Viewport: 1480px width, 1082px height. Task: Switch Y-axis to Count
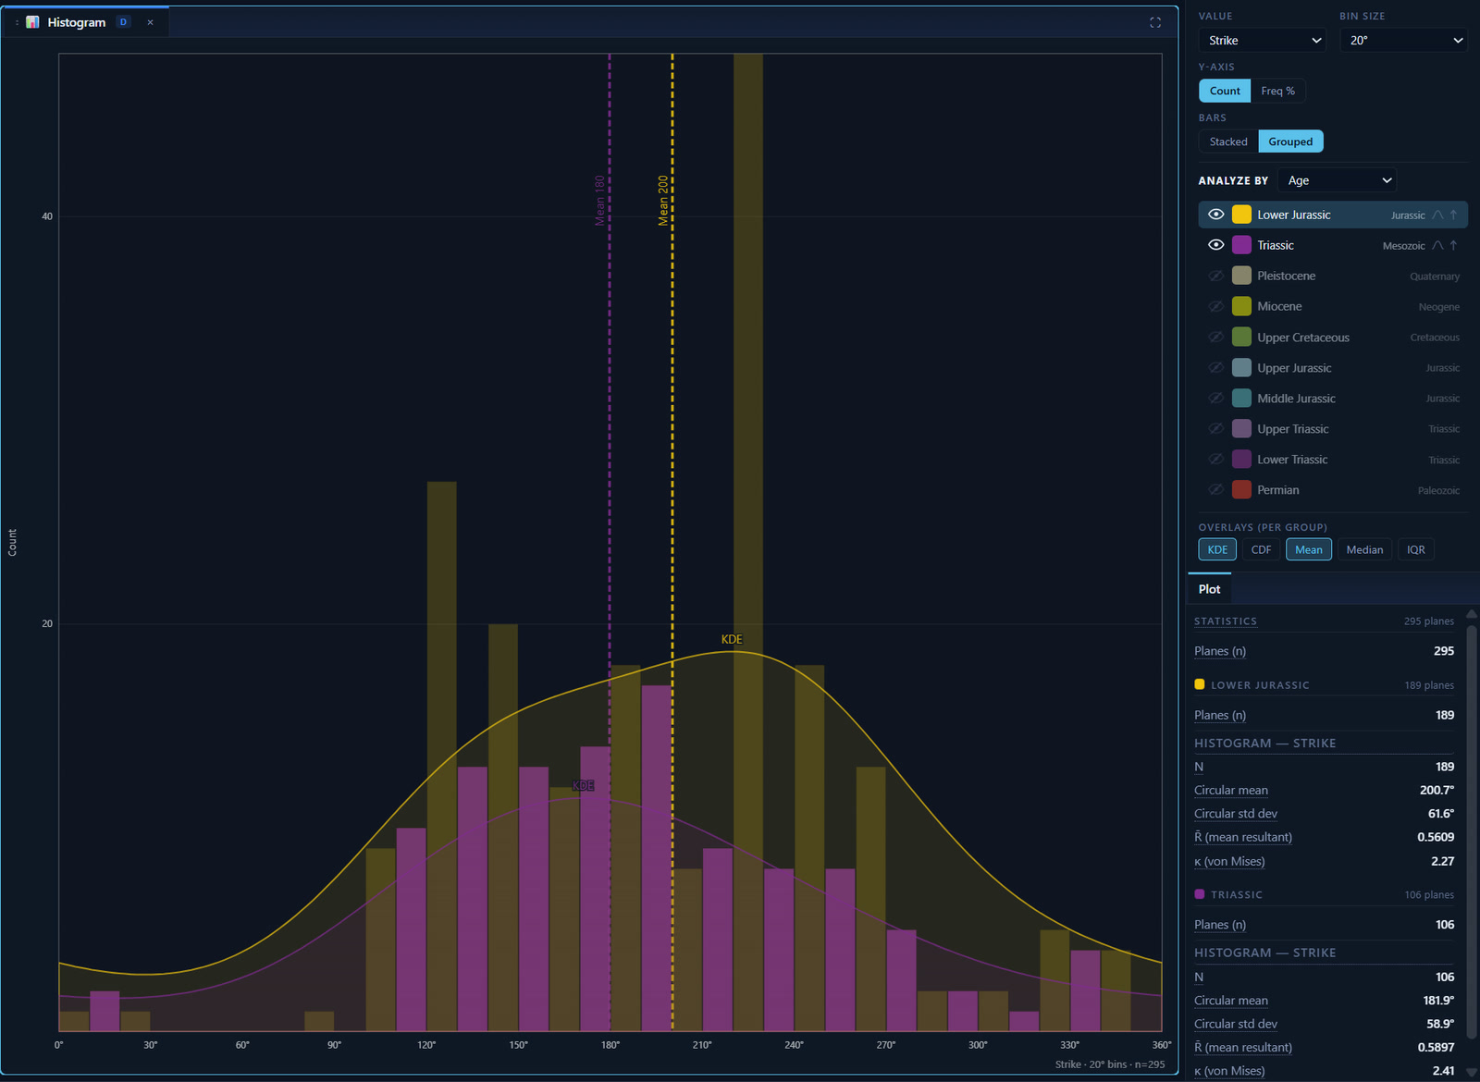(1225, 91)
